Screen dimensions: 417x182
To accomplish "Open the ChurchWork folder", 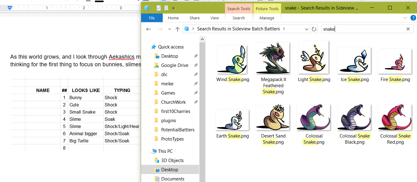I will click(x=174, y=102).
